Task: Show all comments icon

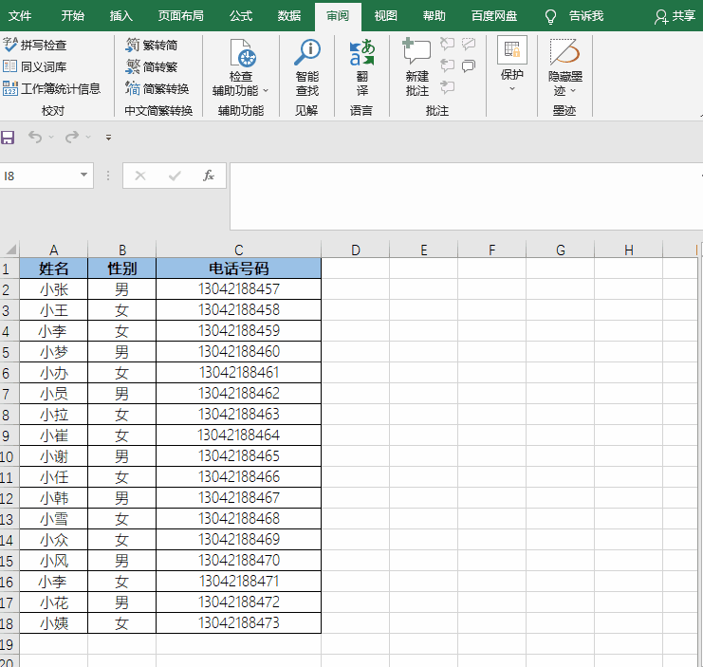Action: coord(469,65)
